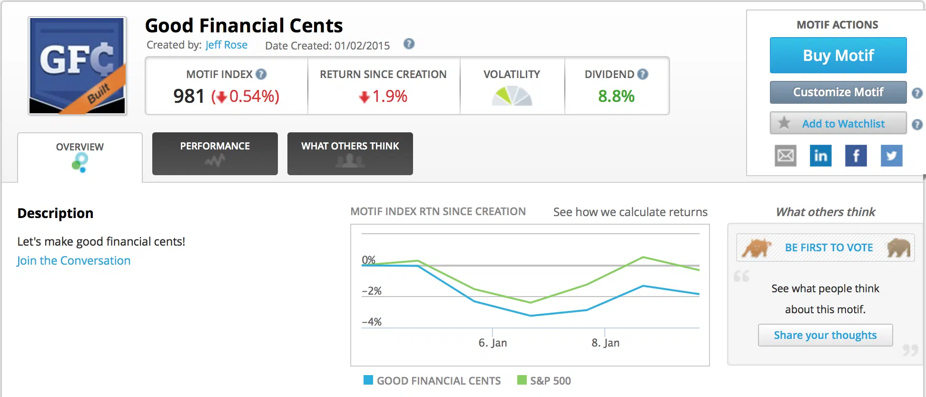Toggle Good Financial Cents legend series
The height and width of the screenshot is (397, 926).
coord(432,380)
